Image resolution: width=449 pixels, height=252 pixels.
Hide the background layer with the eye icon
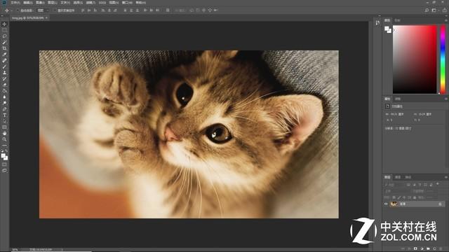pos(386,204)
